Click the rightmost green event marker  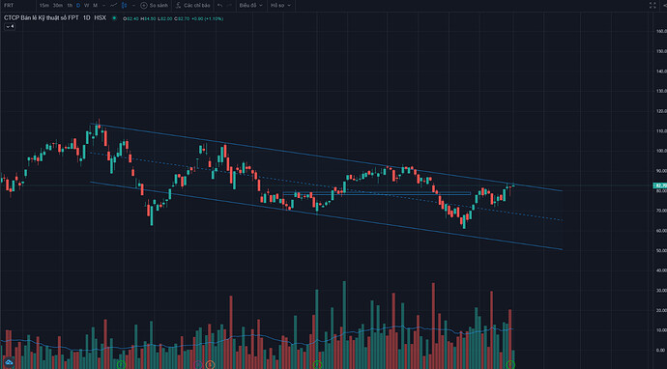tap(511, 365)
